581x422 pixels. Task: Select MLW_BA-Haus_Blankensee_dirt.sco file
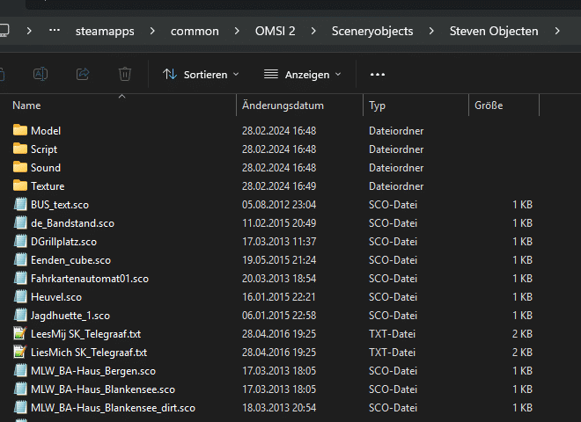[x=113, y=408]
